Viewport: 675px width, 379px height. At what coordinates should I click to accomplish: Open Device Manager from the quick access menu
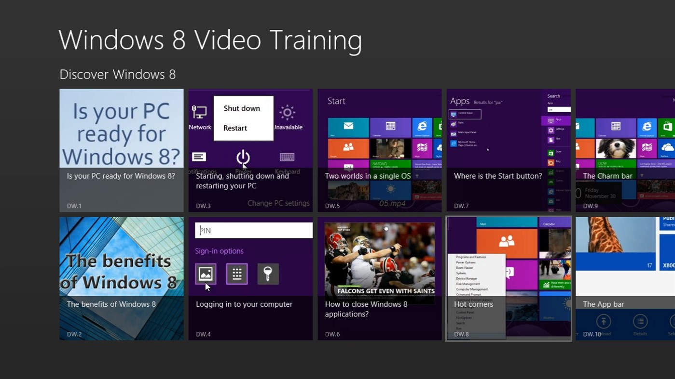point(467,278)
